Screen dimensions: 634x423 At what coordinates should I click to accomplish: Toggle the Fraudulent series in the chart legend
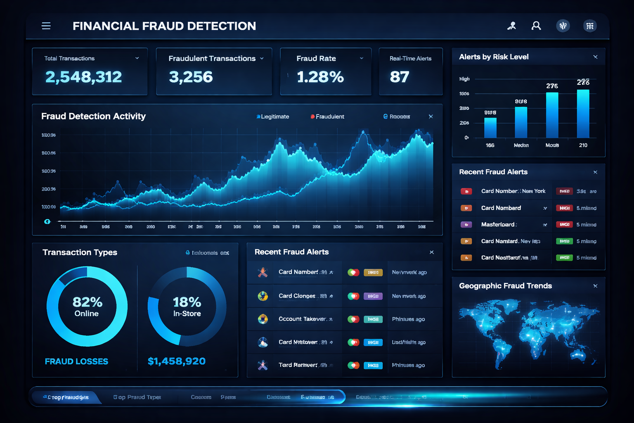[327, 116]
